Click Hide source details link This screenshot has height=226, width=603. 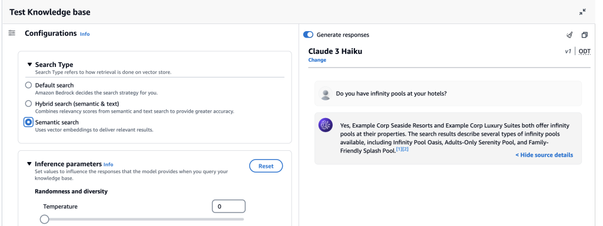[544, 155]
